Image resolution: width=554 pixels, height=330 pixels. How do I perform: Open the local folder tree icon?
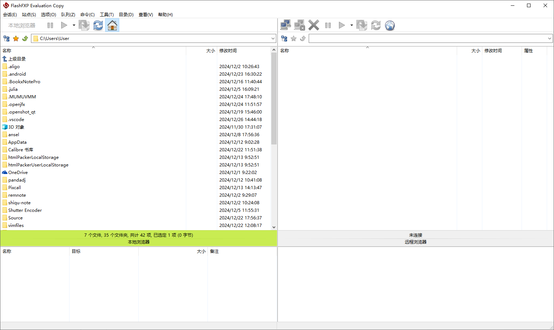pos(6,39)
